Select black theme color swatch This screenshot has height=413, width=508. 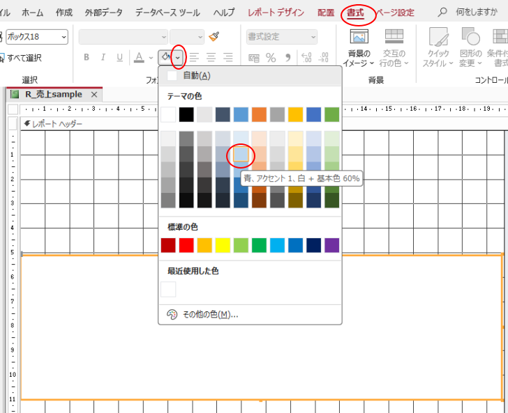coord(186,114)
